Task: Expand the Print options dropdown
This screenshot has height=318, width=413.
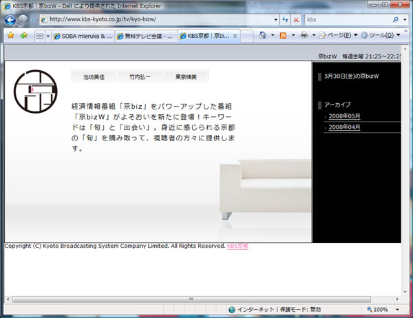Action: (314, 35)
